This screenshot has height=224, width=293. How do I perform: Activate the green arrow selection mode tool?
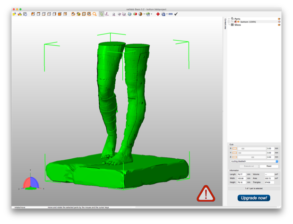tap(101, 14)
